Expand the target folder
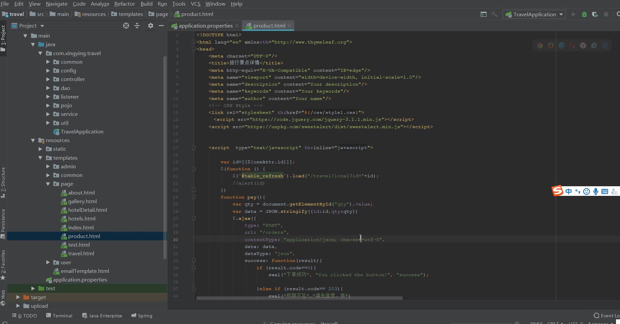 coord(18,297)
